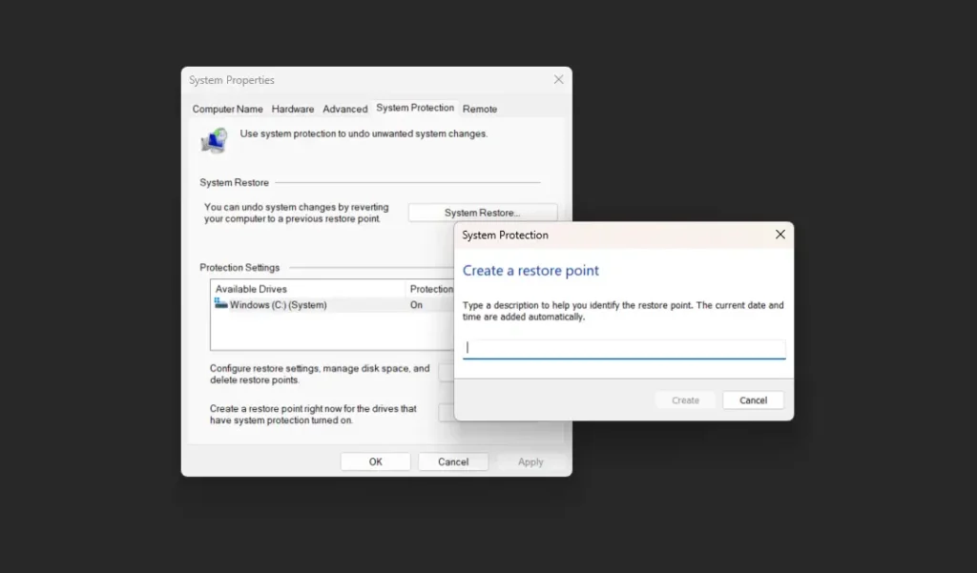Cancel the Create a restore point dialog
This screenshot has width=977, height=573.
pyautogui.click(x=753, y=399)
